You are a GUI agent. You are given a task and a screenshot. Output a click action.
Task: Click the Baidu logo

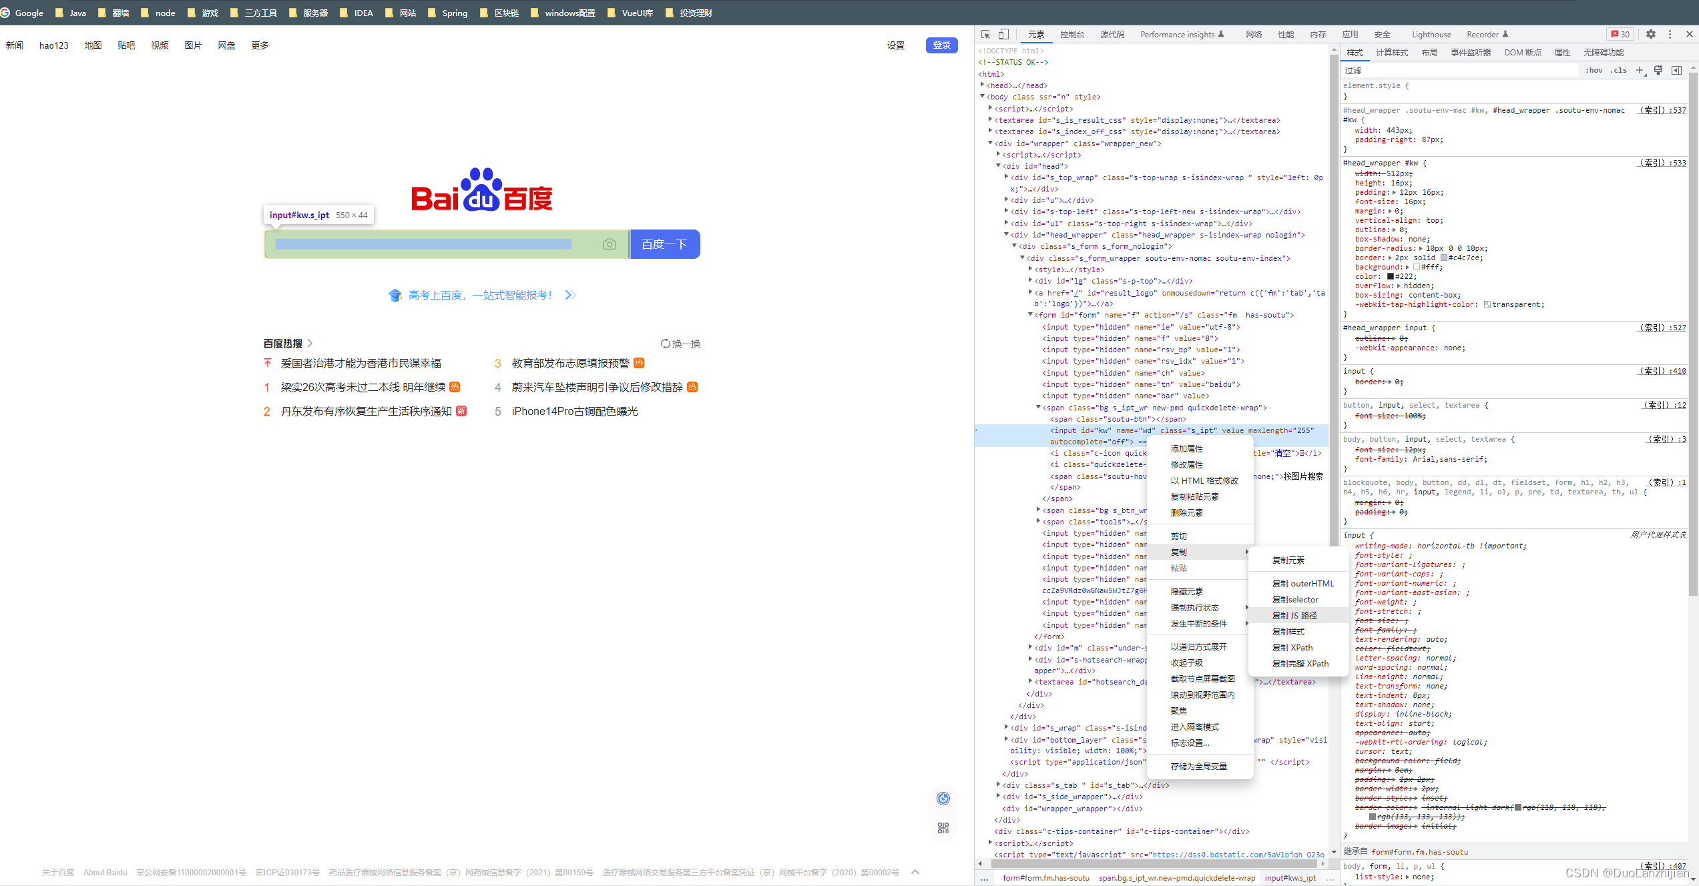tap(482, 189)
